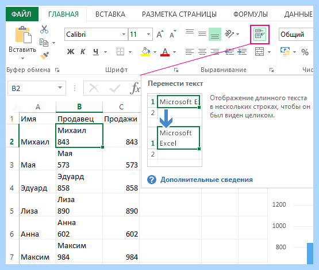Click the tooltip help question icon

click(152, 180)
